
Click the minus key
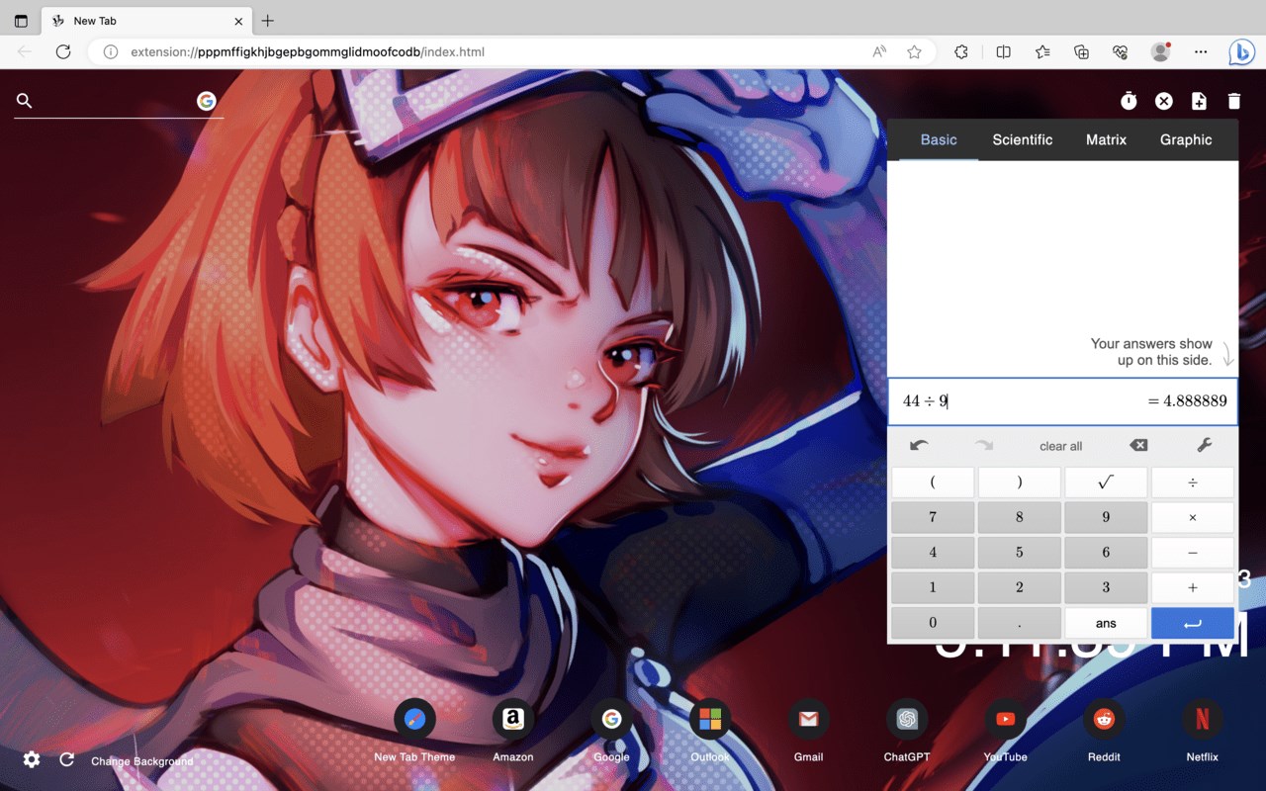click(x=1193, y=553)
